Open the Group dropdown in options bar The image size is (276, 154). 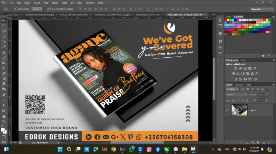click(37, 9)
